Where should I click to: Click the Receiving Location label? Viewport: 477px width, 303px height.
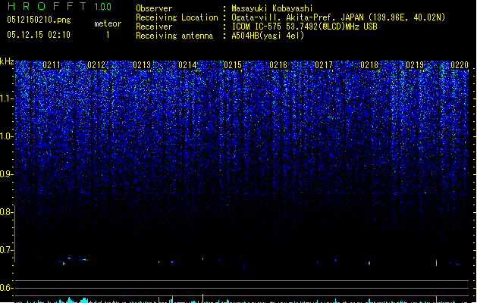pos(177,17)
